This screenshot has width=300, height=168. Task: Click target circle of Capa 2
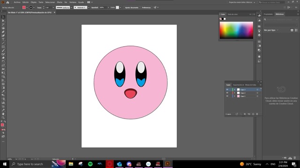point(257,93)
